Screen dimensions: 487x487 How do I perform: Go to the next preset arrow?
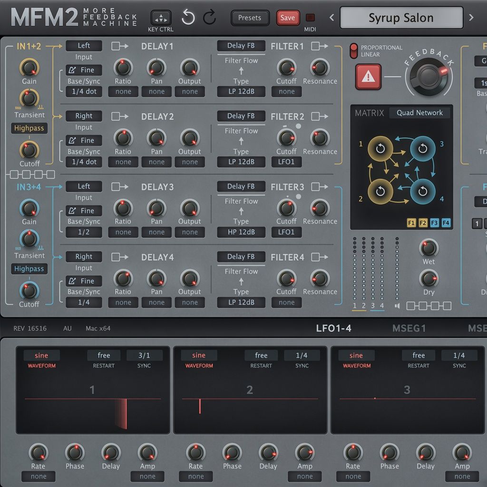[471, 18]
